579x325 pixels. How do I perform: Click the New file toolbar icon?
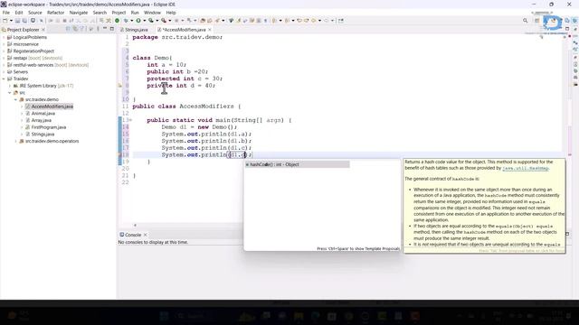pyautogui.click(x=5, y=21)
